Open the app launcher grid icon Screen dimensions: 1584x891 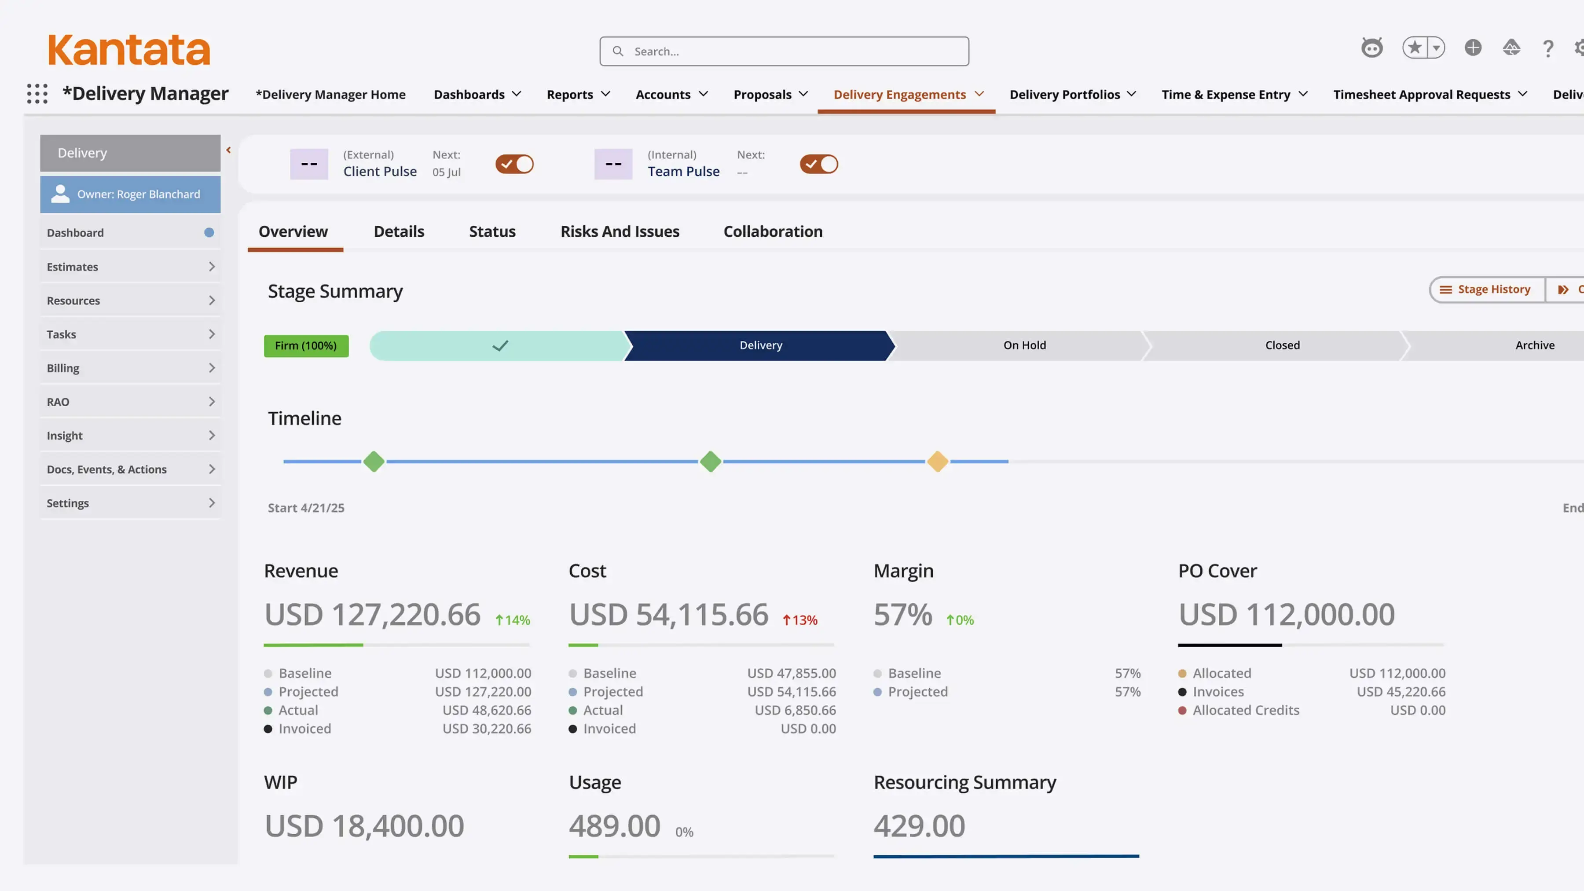(x=37, y=93)
